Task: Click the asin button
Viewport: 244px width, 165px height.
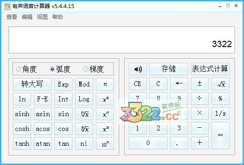Action: (x=43, y=114)
